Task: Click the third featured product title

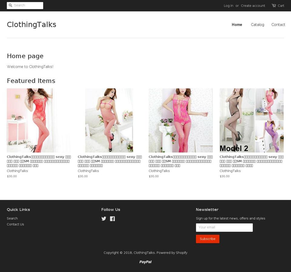Action: [x=181, y=161]
